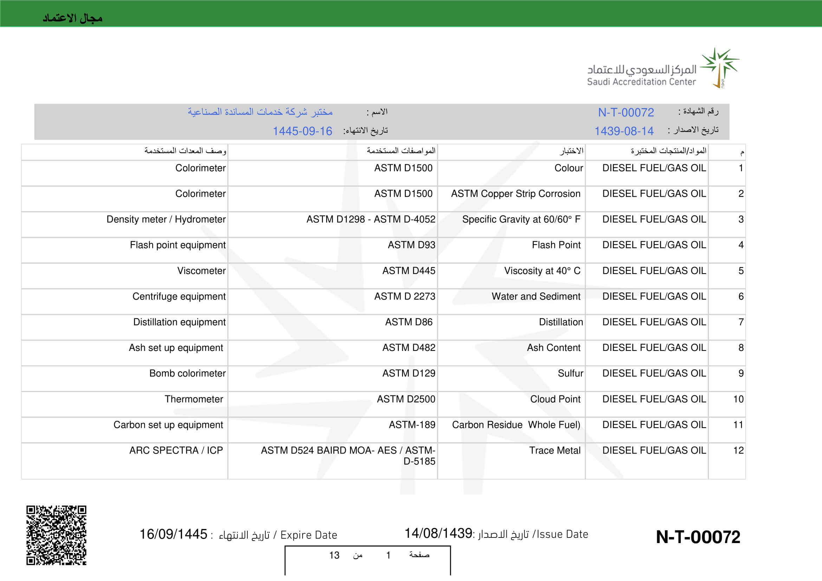Click the green banner Arabic title
822x581 pixels.
click(x=73, y=18)
